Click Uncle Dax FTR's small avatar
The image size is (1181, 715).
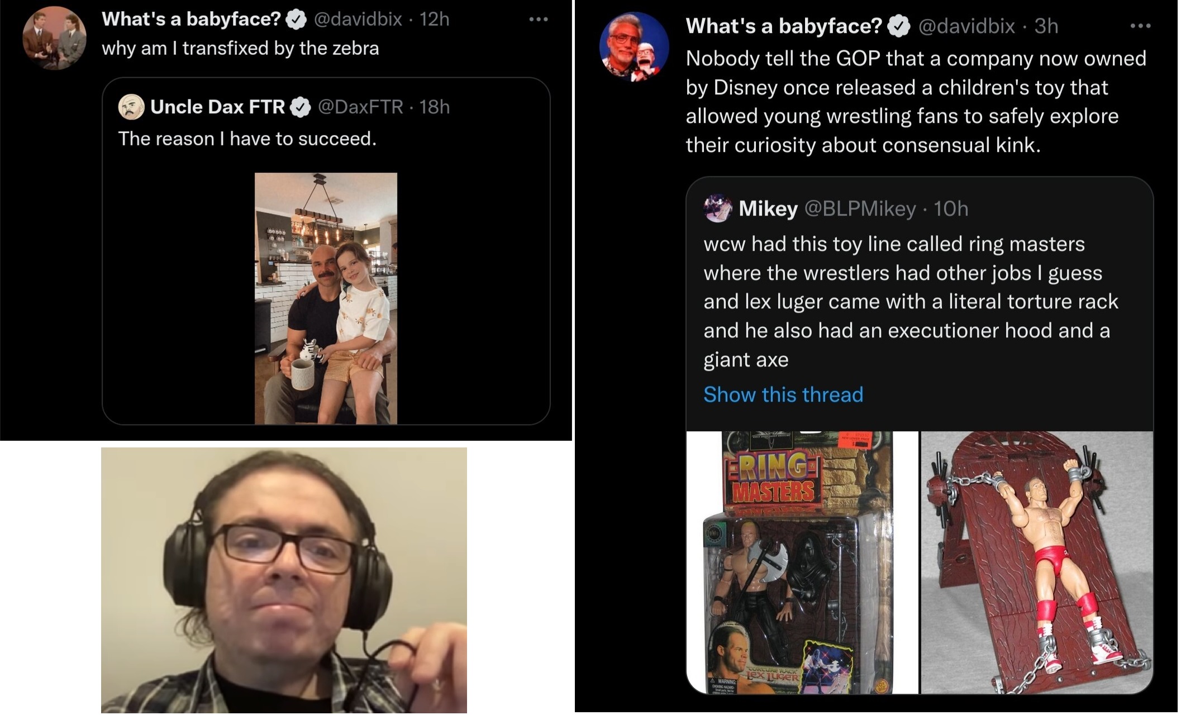click(x=132, y=107)
